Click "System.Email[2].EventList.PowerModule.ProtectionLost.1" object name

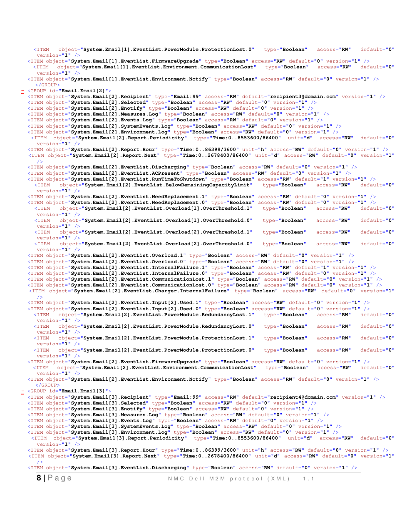pyautogui.click(x=168, y=338)
